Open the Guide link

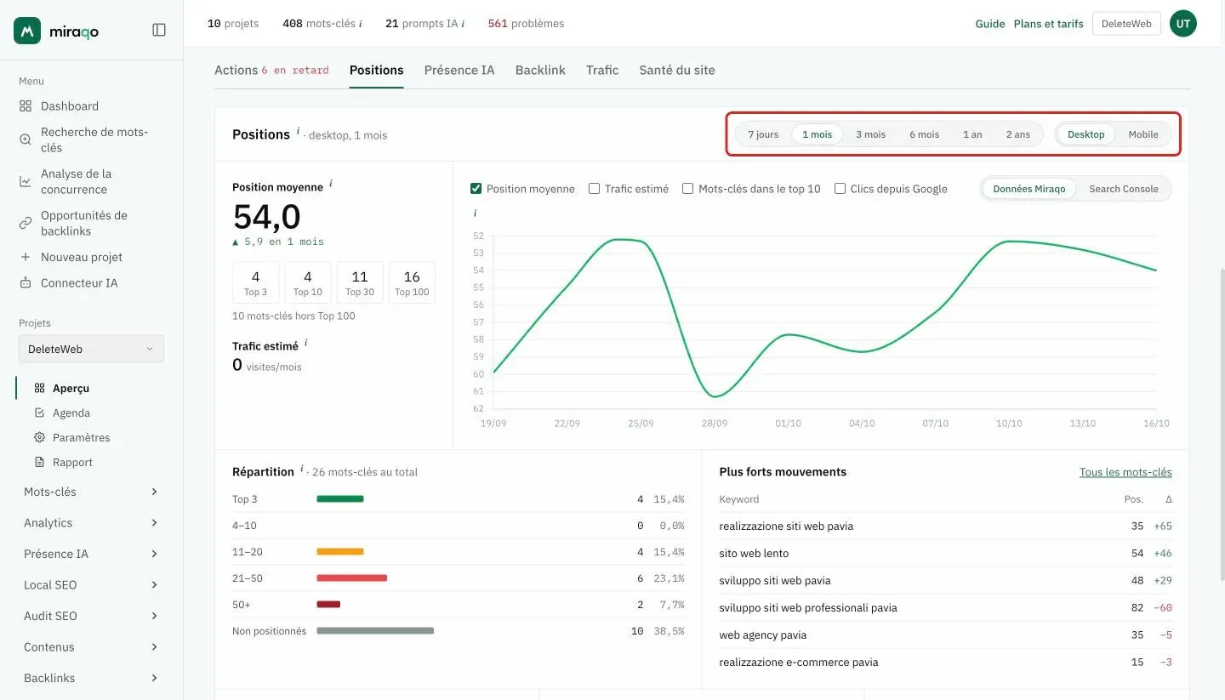point(990,24)
